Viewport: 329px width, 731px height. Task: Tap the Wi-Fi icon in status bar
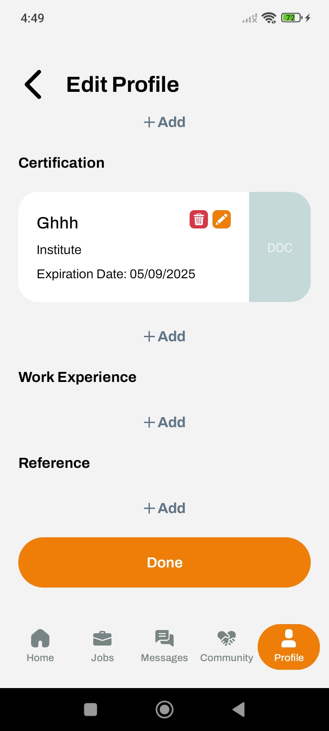[x=269, y=18]
